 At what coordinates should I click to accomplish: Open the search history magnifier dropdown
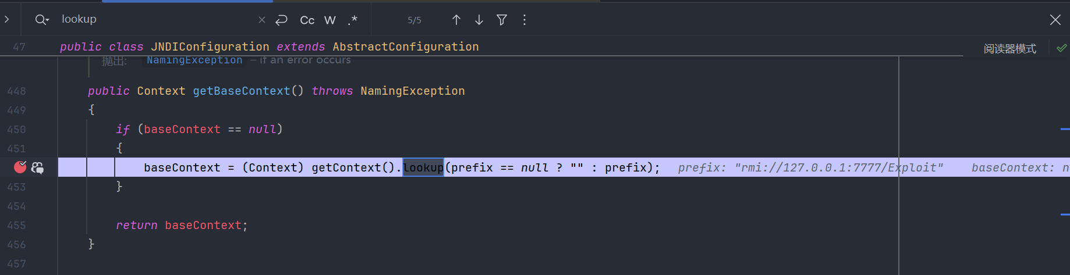(42, 20)
